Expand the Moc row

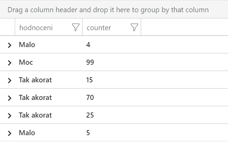click(9, 63)
